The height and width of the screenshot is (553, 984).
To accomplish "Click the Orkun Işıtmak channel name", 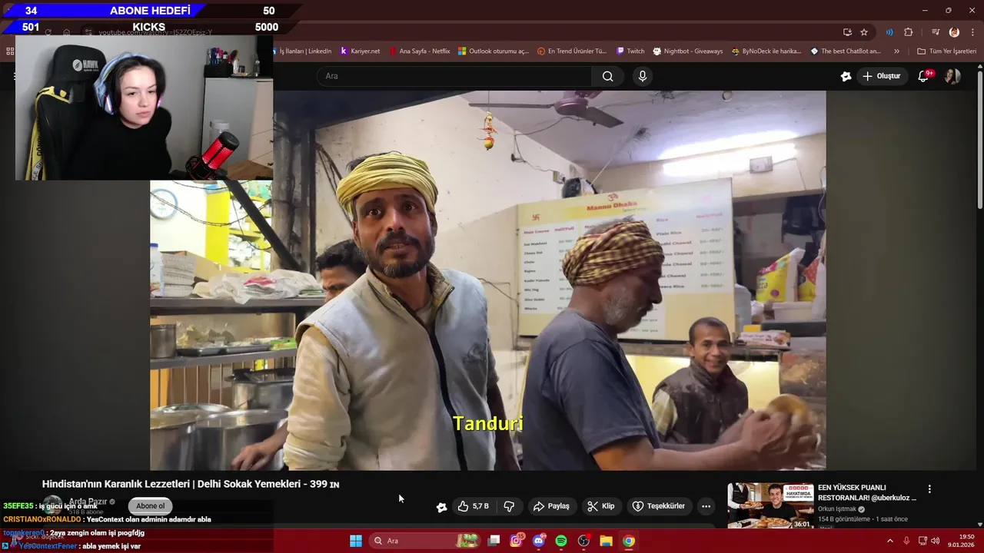I will click(x=837, y=509).
